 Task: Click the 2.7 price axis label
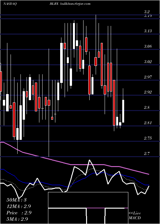coord(147,153)
